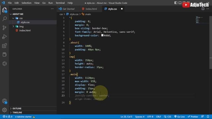212x119 pixels.
Task: Click the errors and warnings status indicator
Action: tap(8, 117)
